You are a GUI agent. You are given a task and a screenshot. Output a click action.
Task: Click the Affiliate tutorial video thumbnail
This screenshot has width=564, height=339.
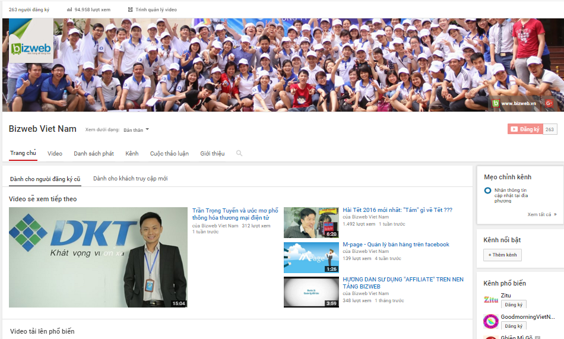tap(311, 292)
